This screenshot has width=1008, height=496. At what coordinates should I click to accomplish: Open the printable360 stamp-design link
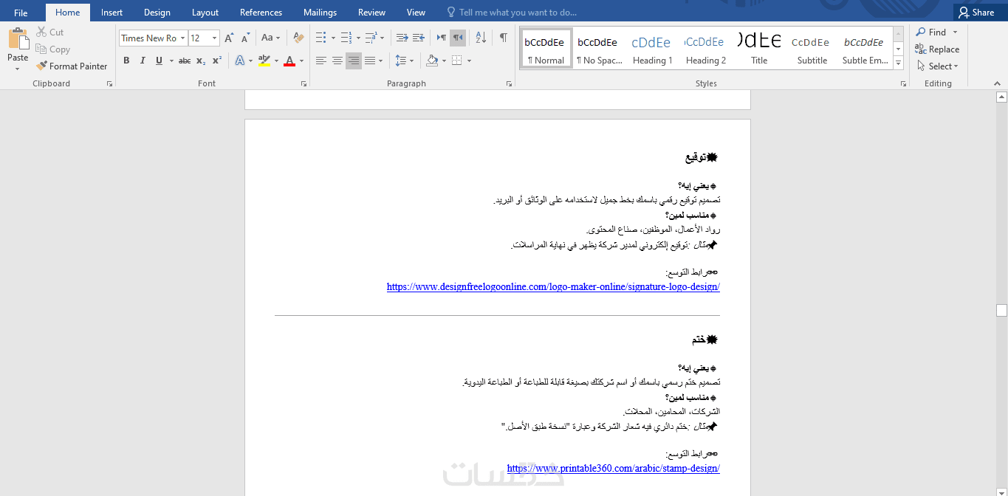(613, 468)
